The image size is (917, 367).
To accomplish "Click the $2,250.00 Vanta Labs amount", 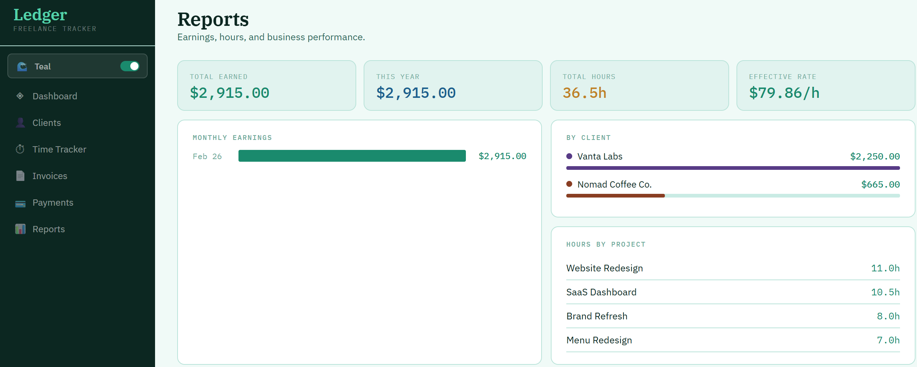I will pyautogui.click(x=875, y=157).
